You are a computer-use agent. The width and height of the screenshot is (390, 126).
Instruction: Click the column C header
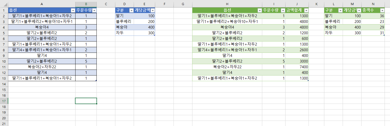[x=106, y=4]
